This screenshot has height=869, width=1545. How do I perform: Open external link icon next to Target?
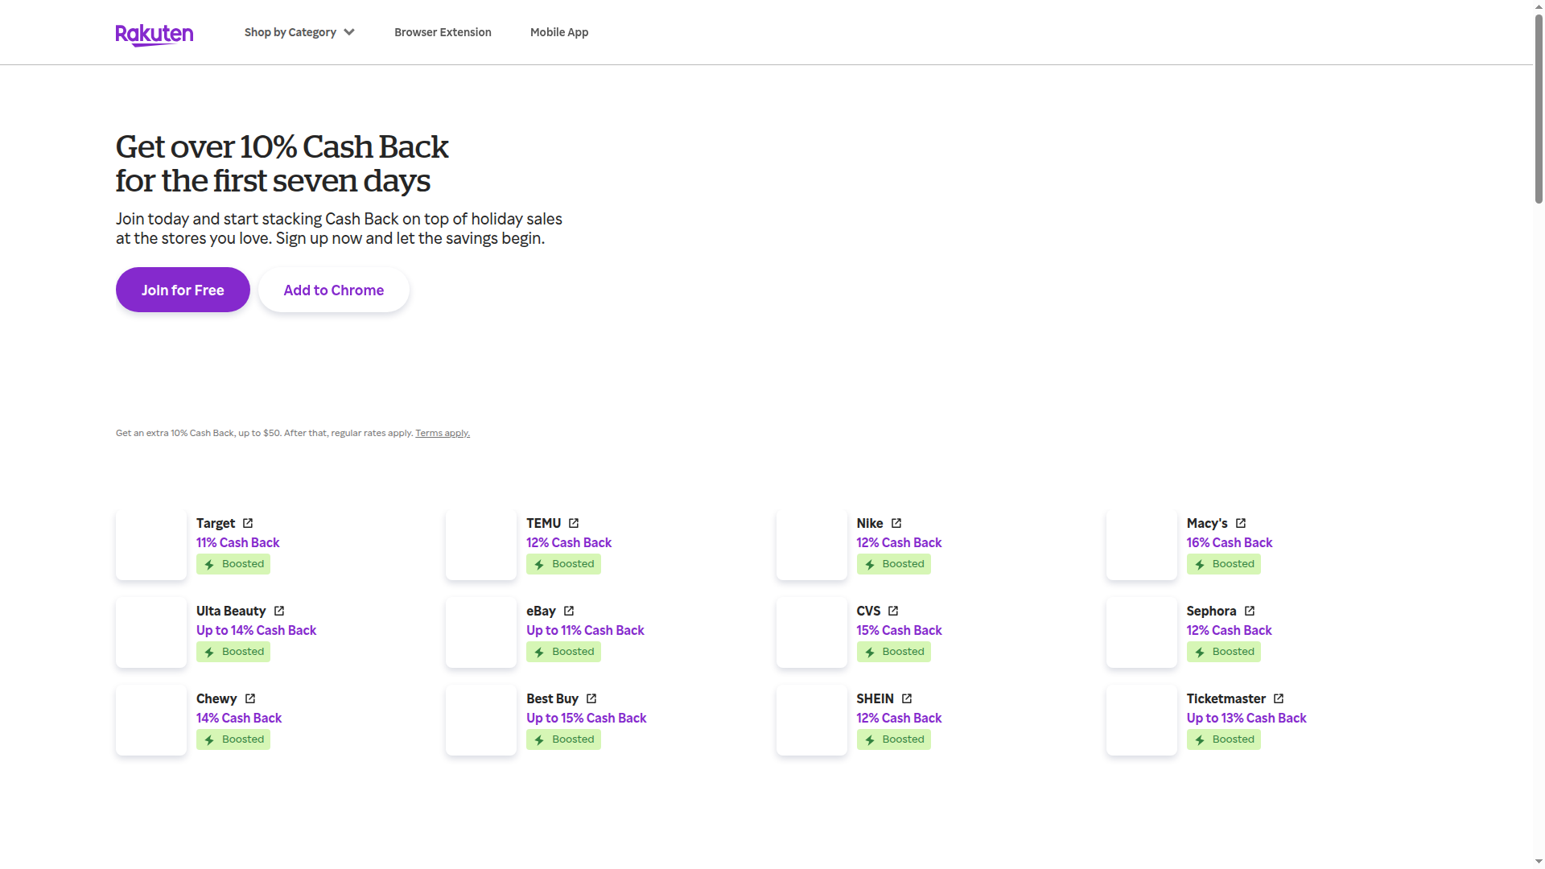point(248,523)
